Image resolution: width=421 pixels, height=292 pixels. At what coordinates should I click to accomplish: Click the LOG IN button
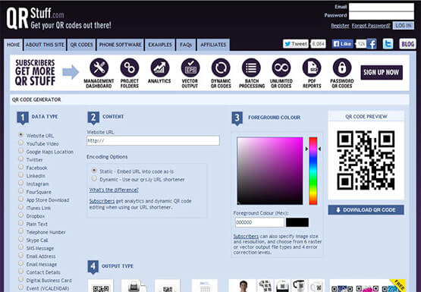tap(404, 26)
